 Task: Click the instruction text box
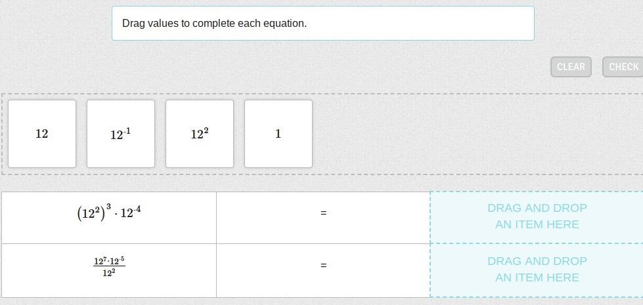tap(322, 23)
